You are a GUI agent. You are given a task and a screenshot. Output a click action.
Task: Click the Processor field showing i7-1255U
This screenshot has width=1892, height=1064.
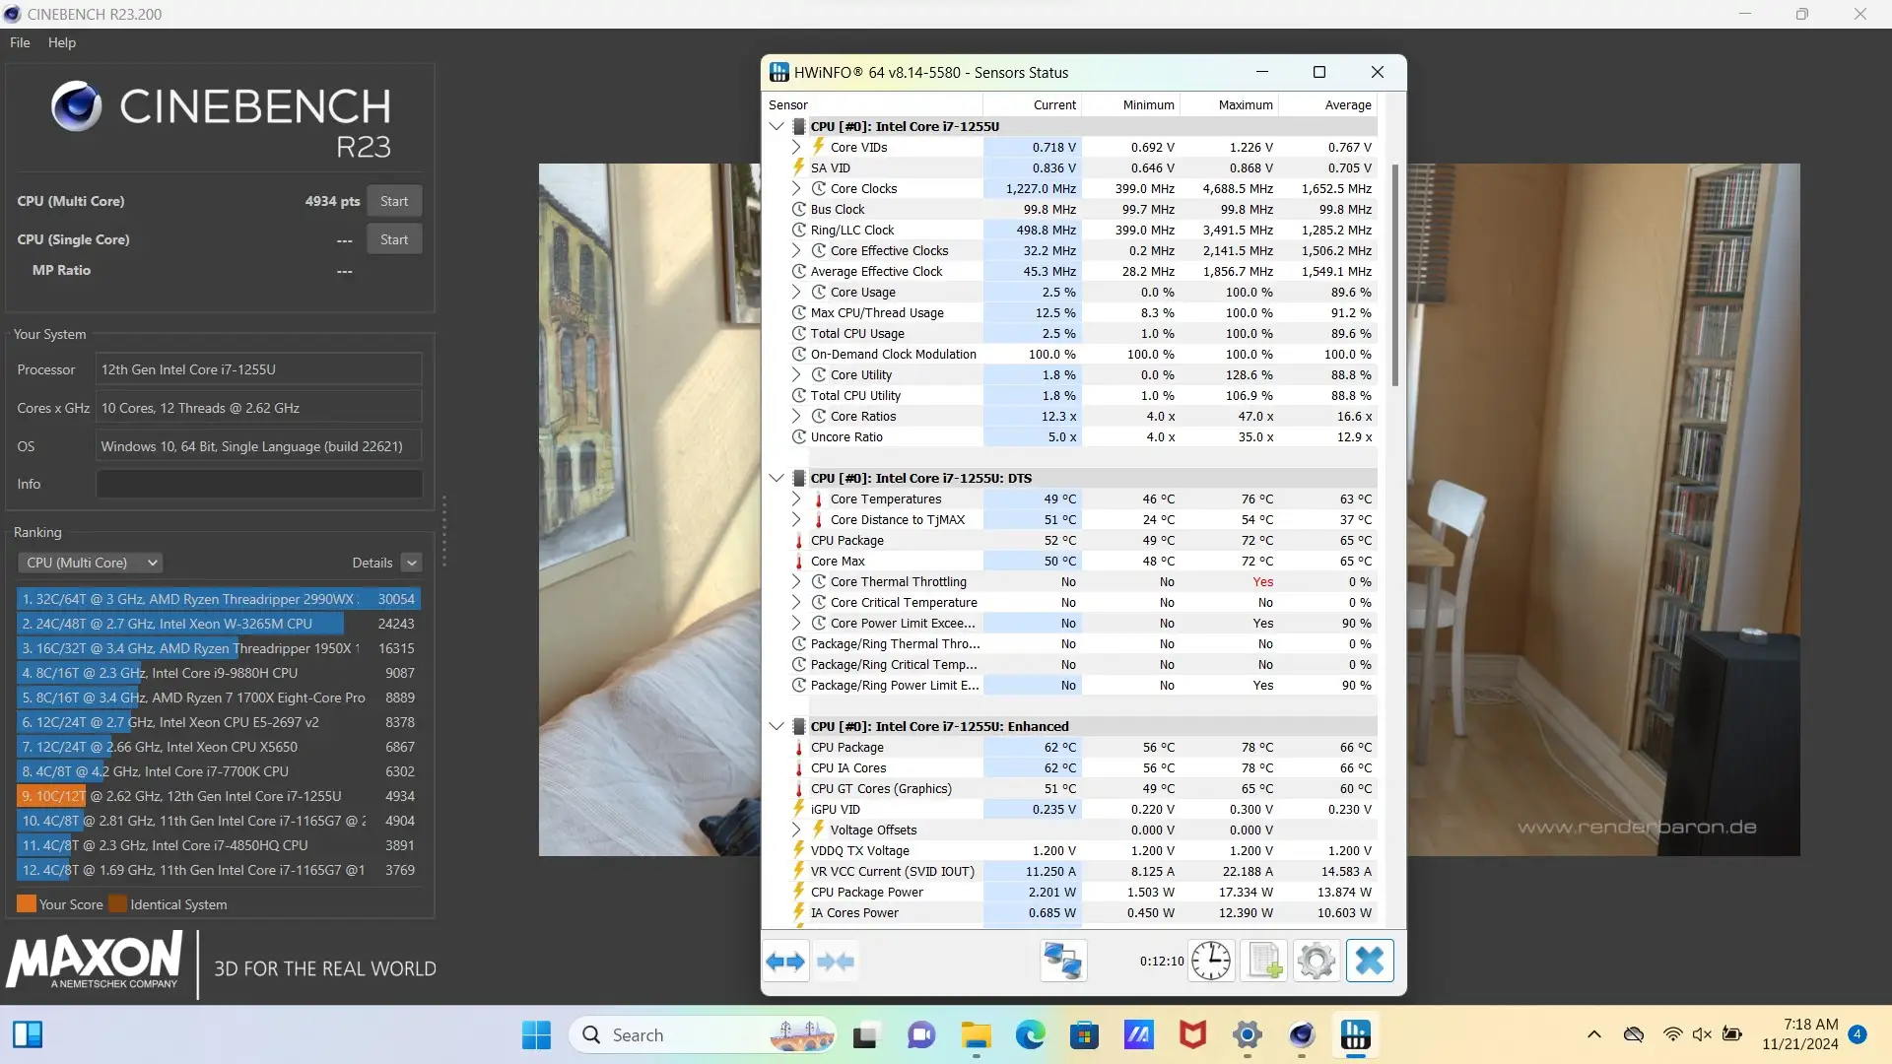(259, 369)
